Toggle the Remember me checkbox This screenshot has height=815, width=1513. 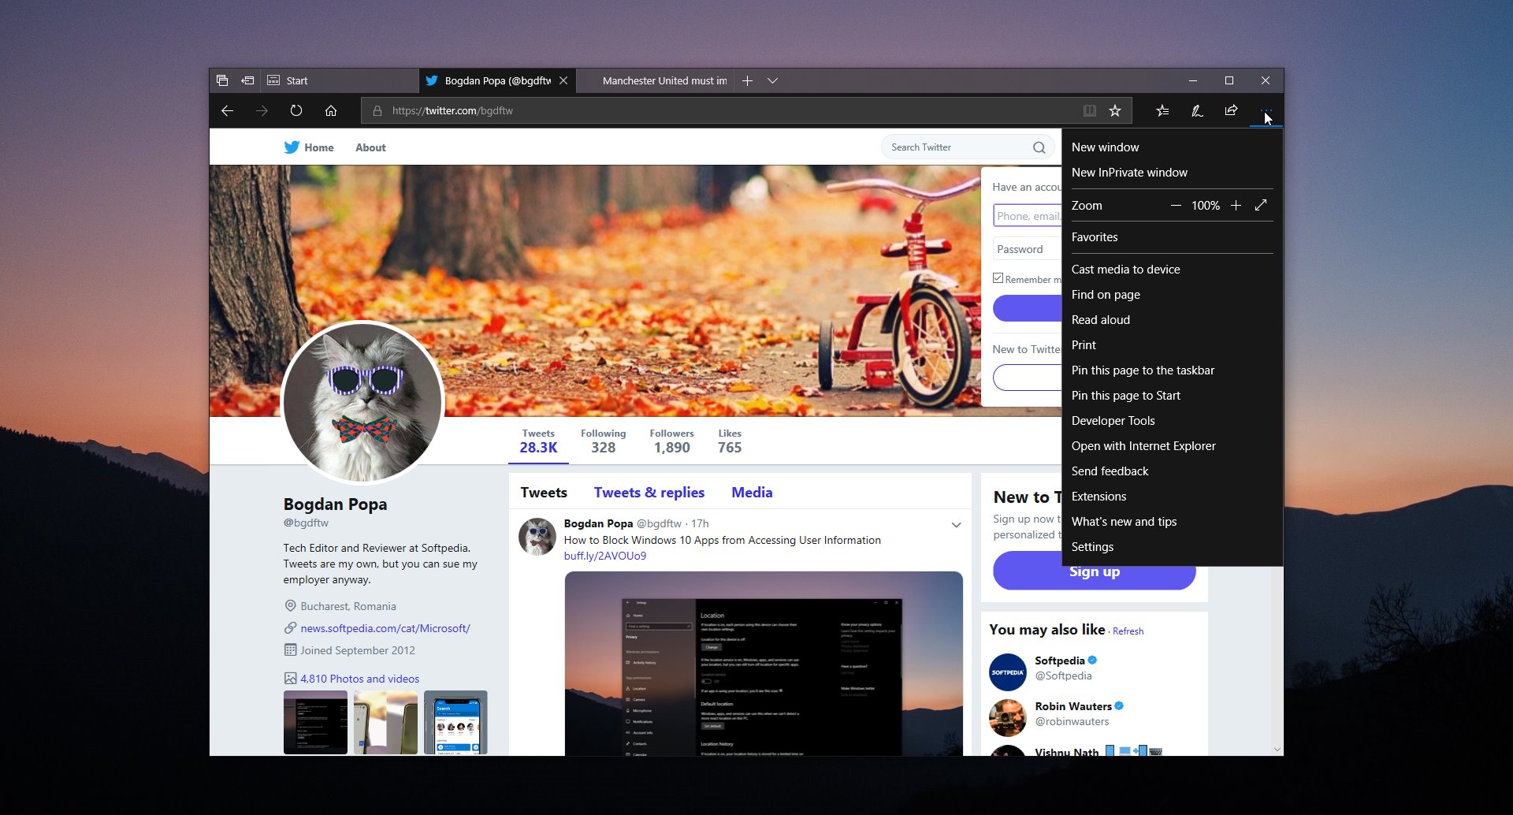(998, 278)
